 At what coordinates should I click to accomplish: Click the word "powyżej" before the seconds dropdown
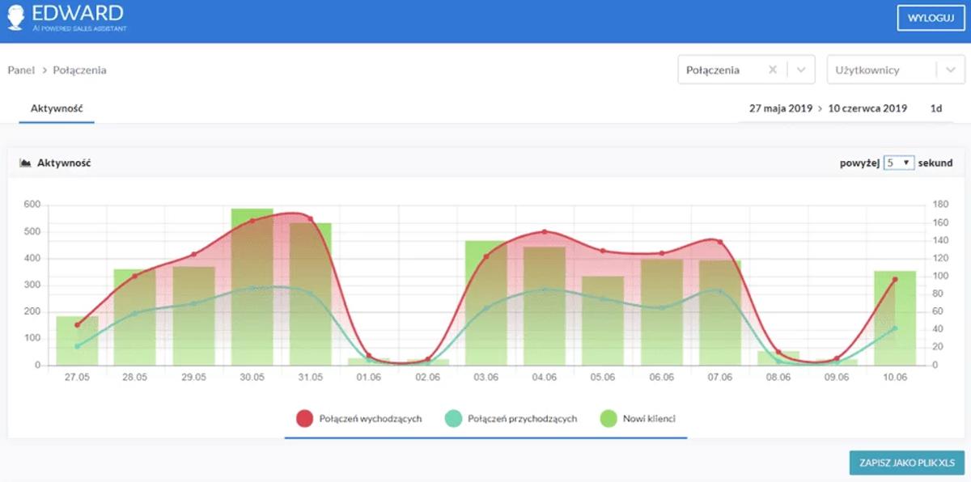[x=859, y=163]
